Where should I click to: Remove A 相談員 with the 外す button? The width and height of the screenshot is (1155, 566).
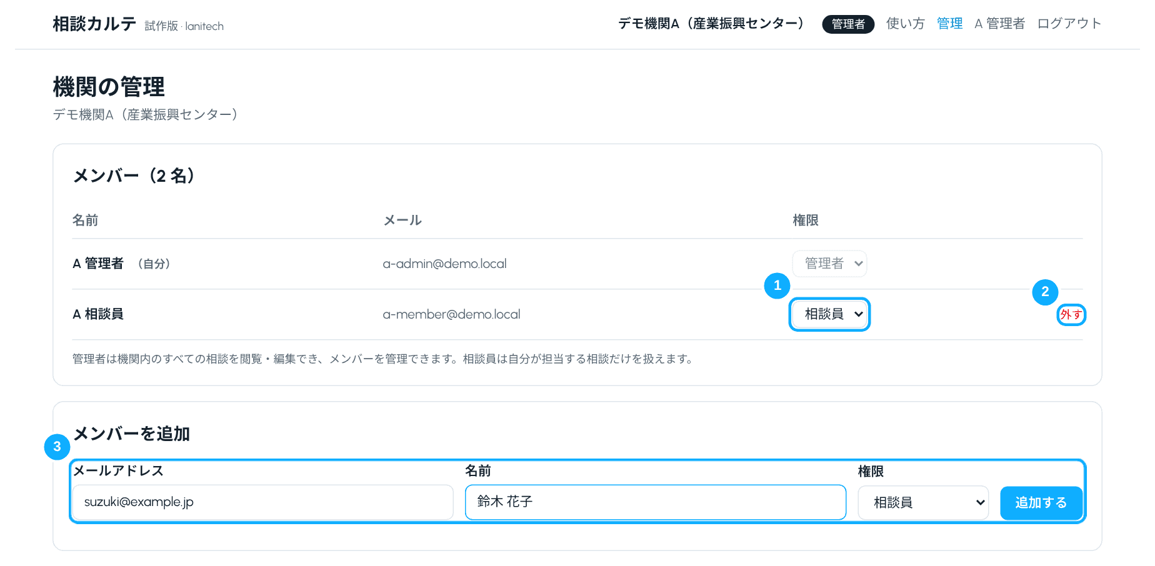(1071, 315)
